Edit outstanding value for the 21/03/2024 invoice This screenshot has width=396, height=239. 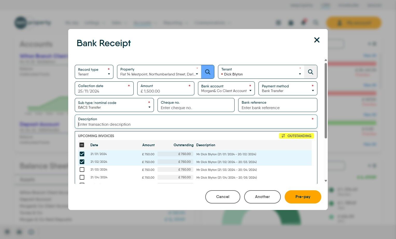(175, 170)
